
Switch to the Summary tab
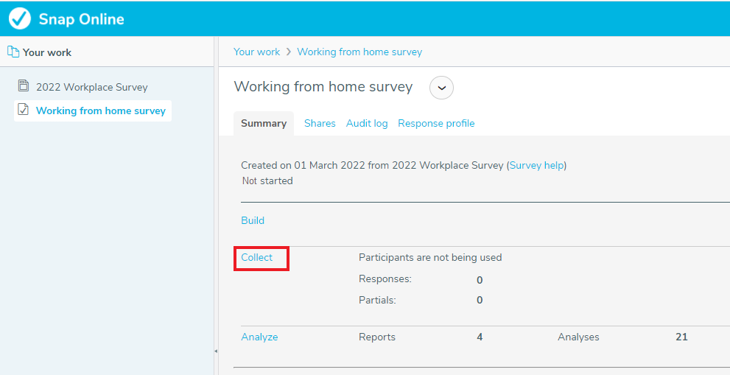pos(264,124)
